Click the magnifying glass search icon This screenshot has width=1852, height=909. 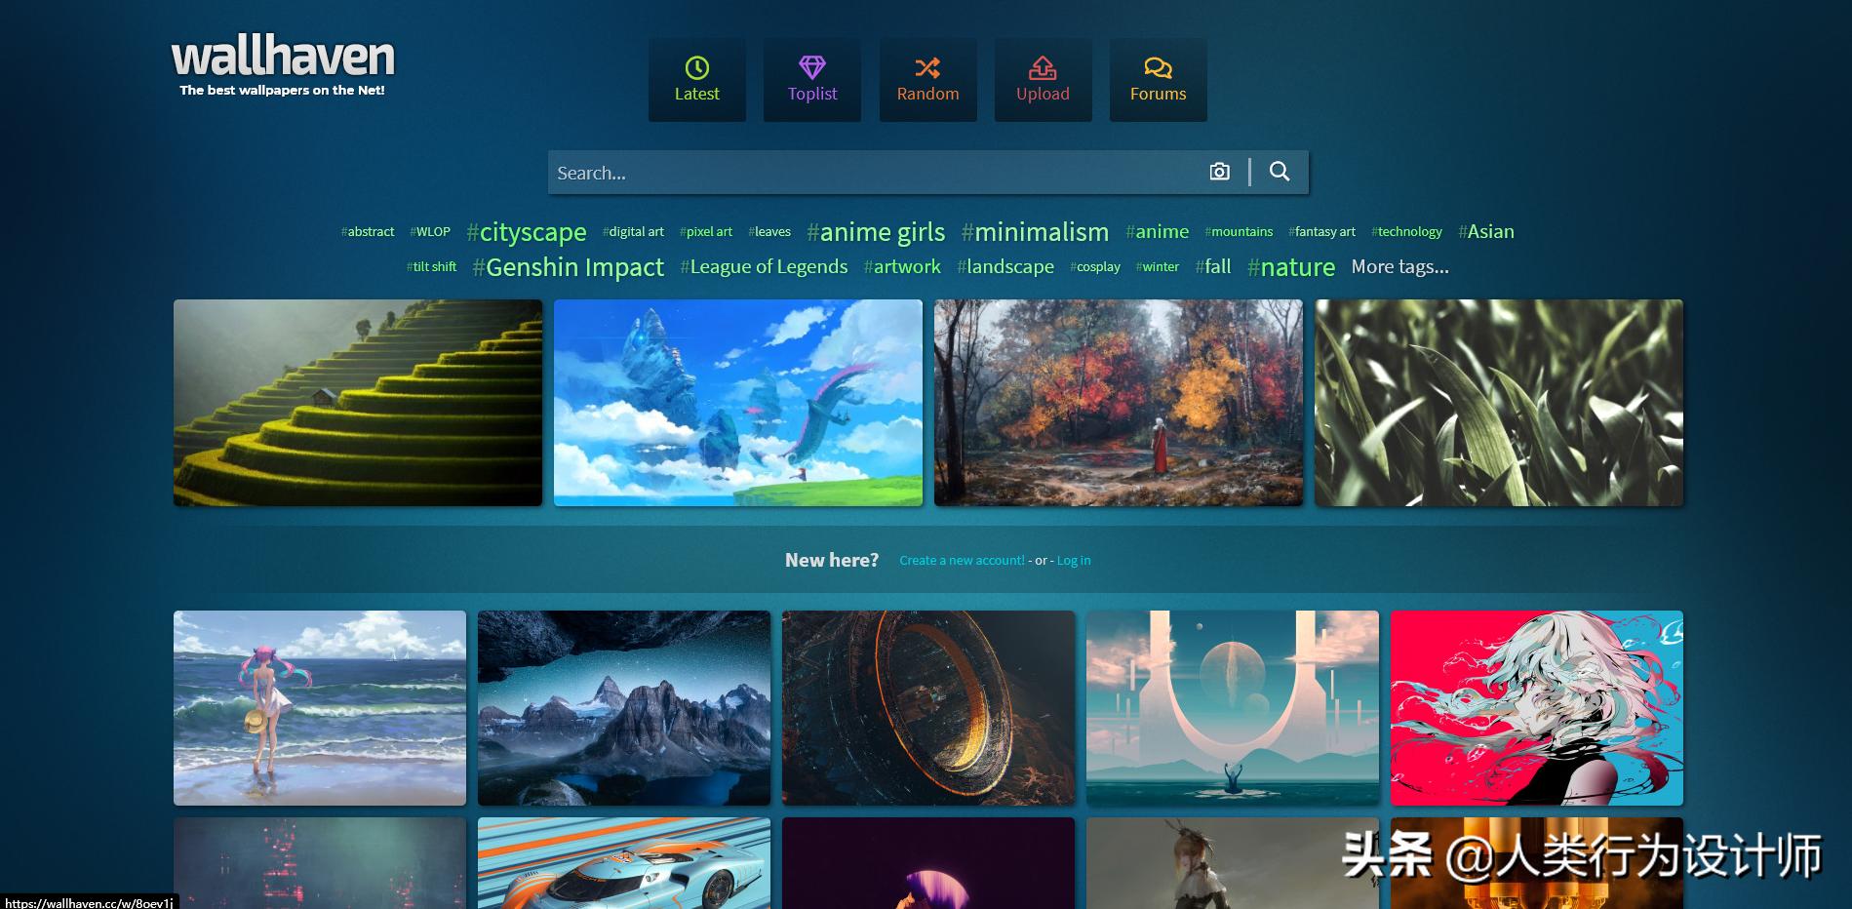click(1281, 172)
